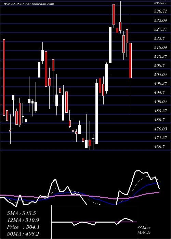Viewport: 171px width, 239px height.
Task: Click the ns1.bullkhan.com watermark text
Action: click(39, 4)
